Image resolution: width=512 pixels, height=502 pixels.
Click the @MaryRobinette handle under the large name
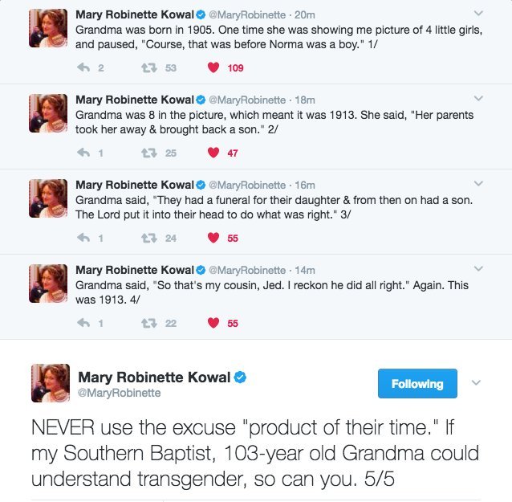pyautogui.click(x=119, y=393)
